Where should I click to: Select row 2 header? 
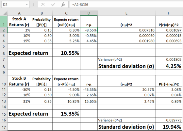(4, 30)
